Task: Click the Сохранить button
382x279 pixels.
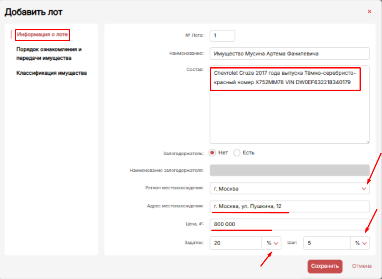Action: point(325,266)
